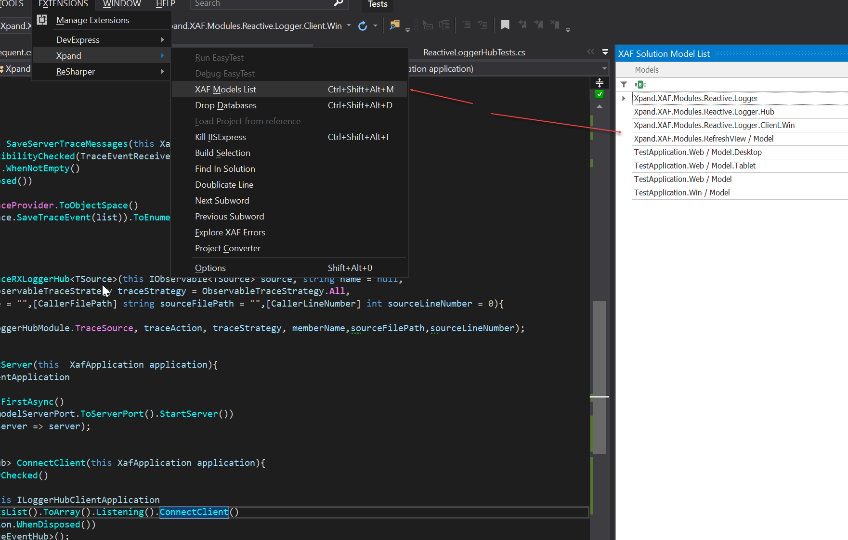Toggle a bookmark with the bookmark icon
The width and height of the screenshot is (848, 540).
pos(505,25)
